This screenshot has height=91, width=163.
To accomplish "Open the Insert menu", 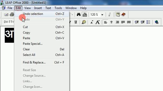I will pyautogui.click(x=38, y=8).
